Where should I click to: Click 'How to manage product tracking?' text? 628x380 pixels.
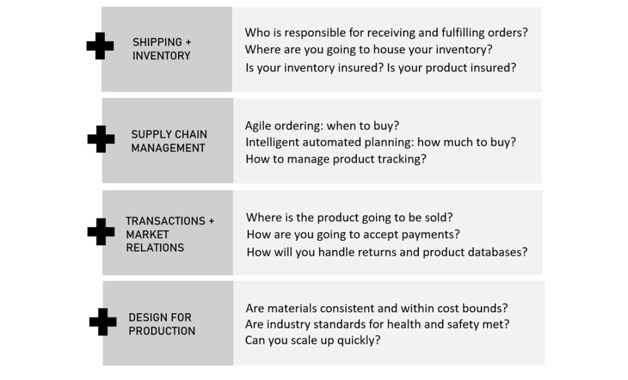click(x=335, y=159)
